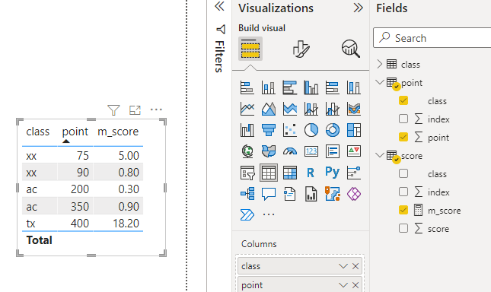Collapse the Visualizations pane

coord(359,8)
